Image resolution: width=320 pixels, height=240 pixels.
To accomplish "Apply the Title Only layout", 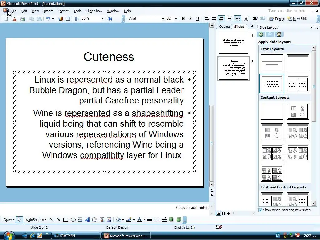I will tap(298, 62).
